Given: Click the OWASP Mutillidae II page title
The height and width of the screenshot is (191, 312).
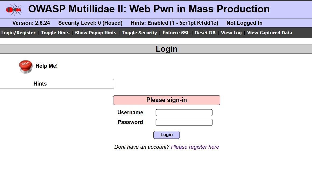Looking at the screenshot, I should (149, 9).
